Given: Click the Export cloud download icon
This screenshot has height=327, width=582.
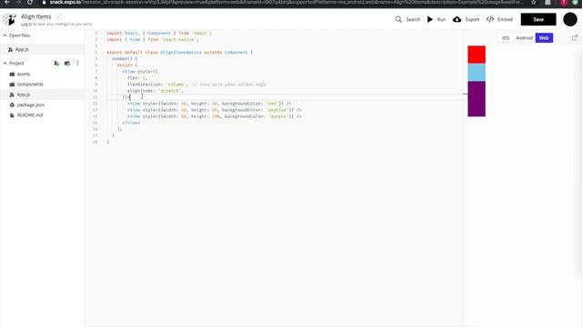Looking at the screenshot, I should (457, 19).
